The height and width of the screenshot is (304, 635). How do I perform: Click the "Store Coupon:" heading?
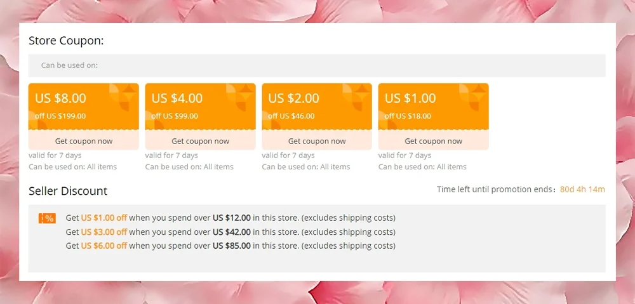click(x=66, y=41)
